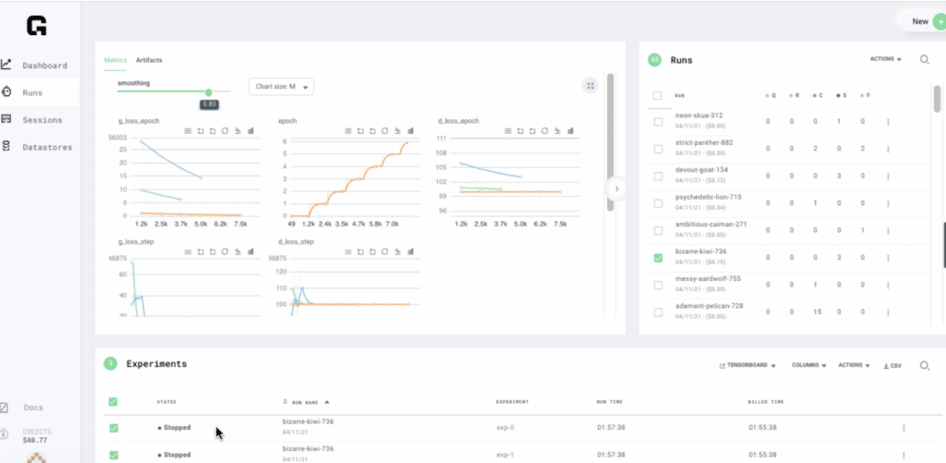
Task: Open data view for g_loss_epoch chart
Action: [x=188, y=130]
